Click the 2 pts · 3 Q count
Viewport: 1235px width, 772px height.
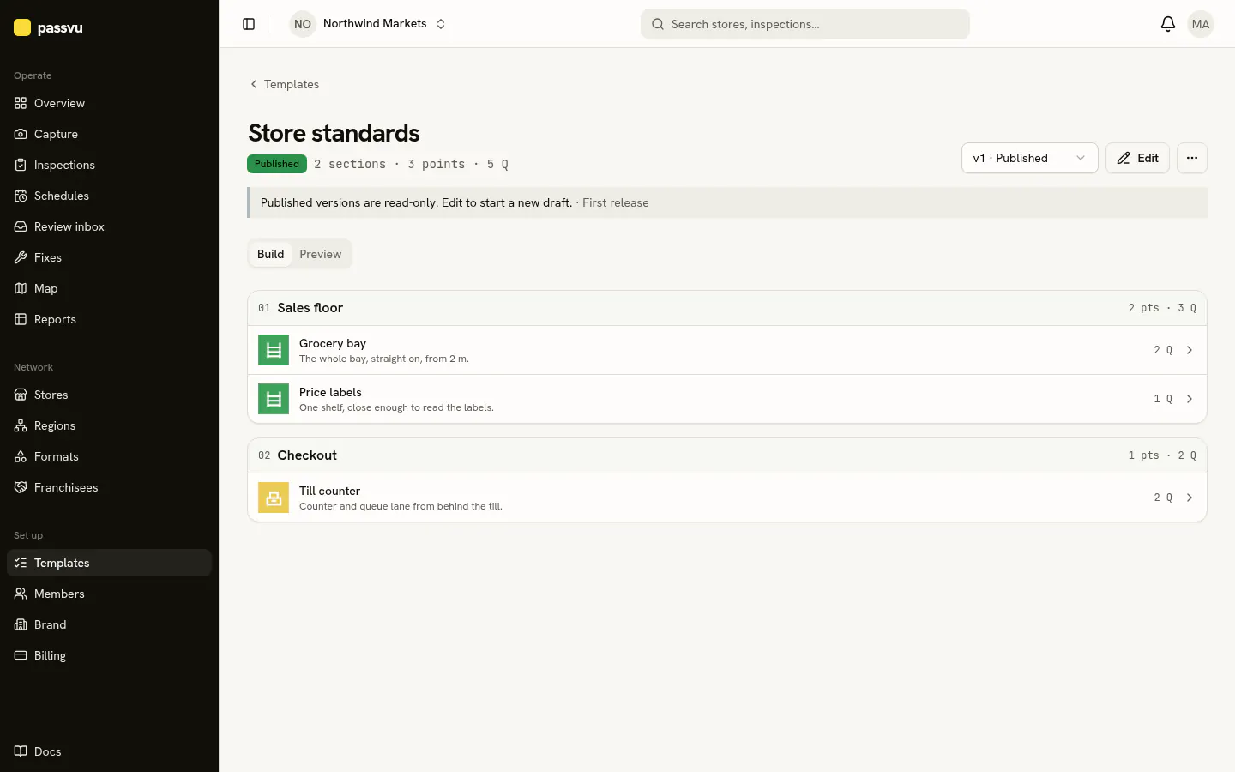(x=1162, y=308)
